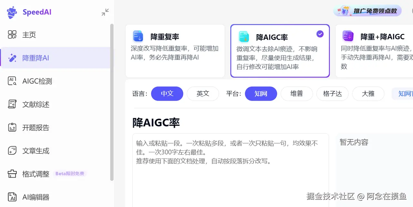Collapse the sidebar with the arrows icon
The height and width of the screenshot is (207, 413).
(105, 12)
